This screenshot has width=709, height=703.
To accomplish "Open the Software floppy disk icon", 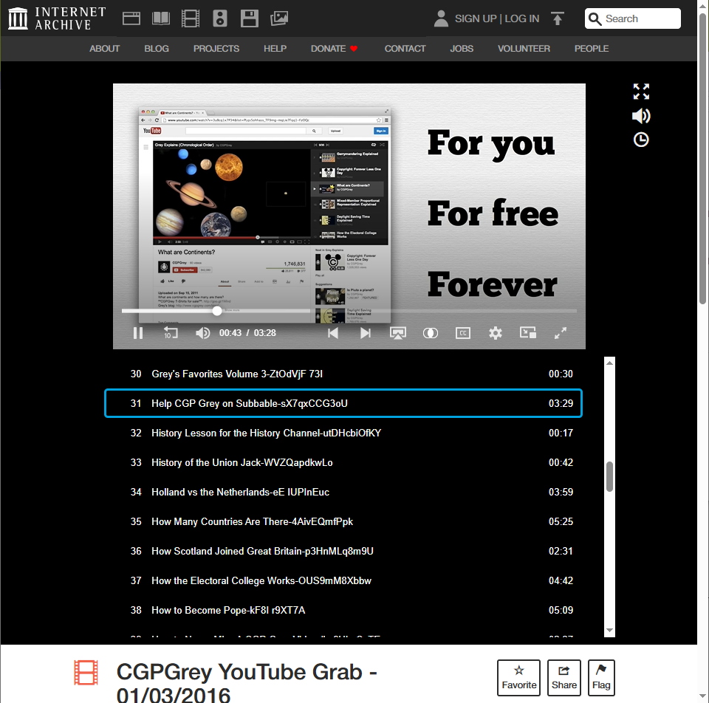I will coord(249,18).
